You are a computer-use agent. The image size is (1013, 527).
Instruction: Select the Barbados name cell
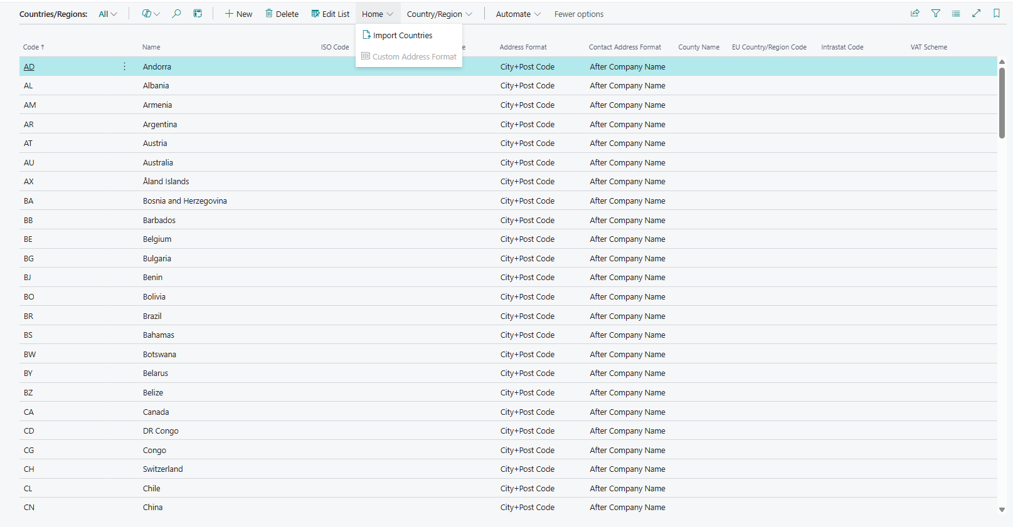point(159,221)
